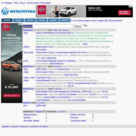Viewport: 136px width, 136px height.
Task: Open the Купить tab
Action: point(30,20)
